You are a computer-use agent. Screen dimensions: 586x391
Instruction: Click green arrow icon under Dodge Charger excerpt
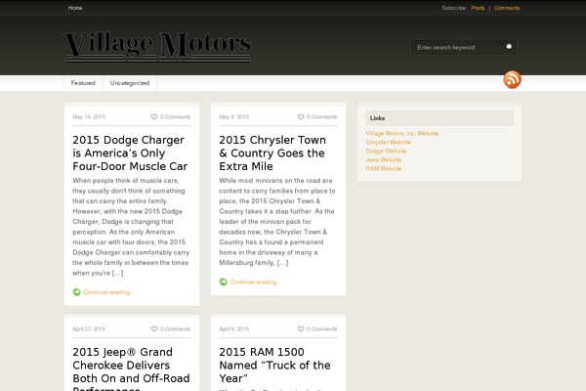pos(76,292)
